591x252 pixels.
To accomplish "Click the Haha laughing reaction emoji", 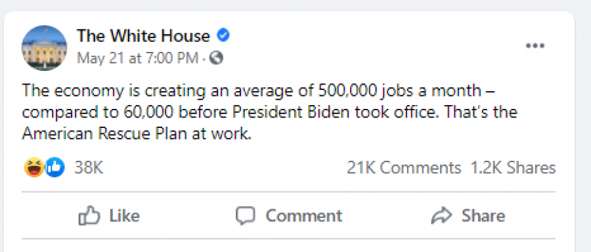I will 34,167.
